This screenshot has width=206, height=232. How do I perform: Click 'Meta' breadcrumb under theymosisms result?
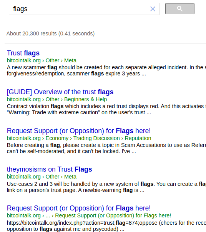70,177
